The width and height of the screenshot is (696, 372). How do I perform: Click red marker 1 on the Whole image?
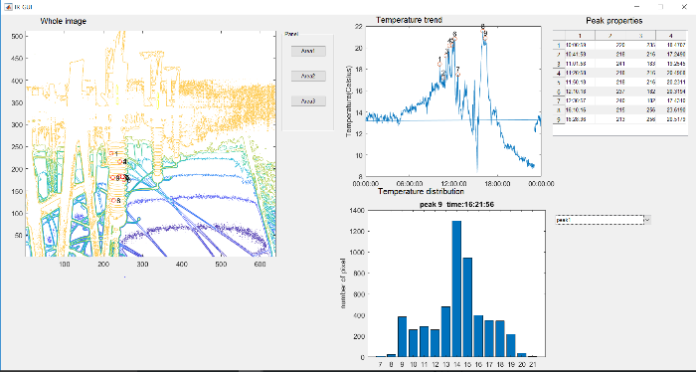(x=111, y=153)
